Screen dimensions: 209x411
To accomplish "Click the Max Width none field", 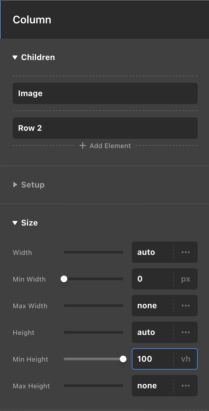I will pyautogui.click(x=152, y=306).
